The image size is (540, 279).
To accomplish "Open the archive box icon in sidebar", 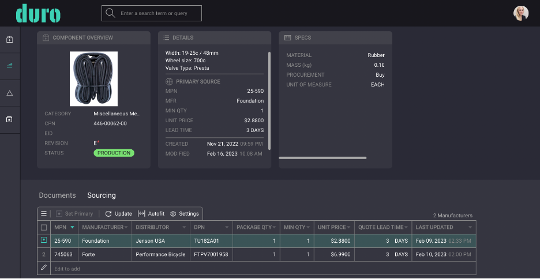I will (x=10, y=119).
